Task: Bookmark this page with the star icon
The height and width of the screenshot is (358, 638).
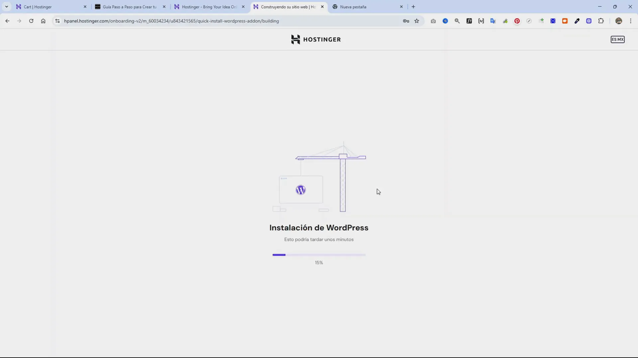Action: click(x=416, y=21)
